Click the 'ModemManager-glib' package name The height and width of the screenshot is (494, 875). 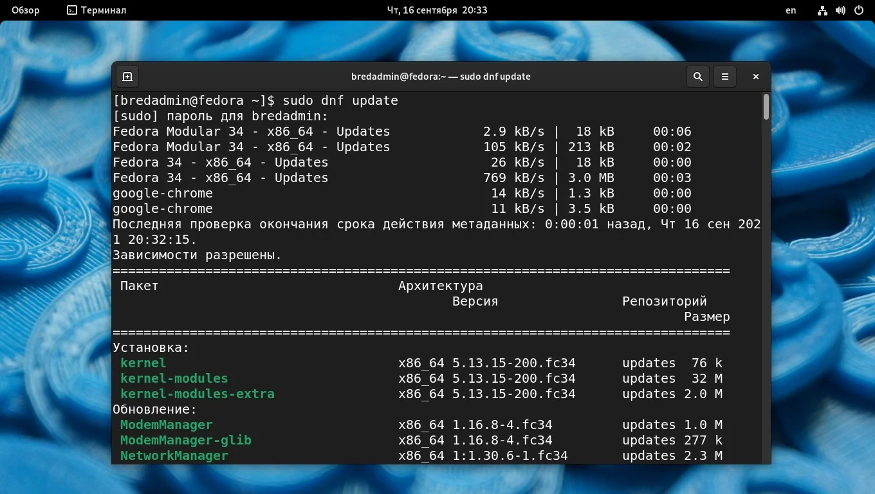(x=186, y=440)
